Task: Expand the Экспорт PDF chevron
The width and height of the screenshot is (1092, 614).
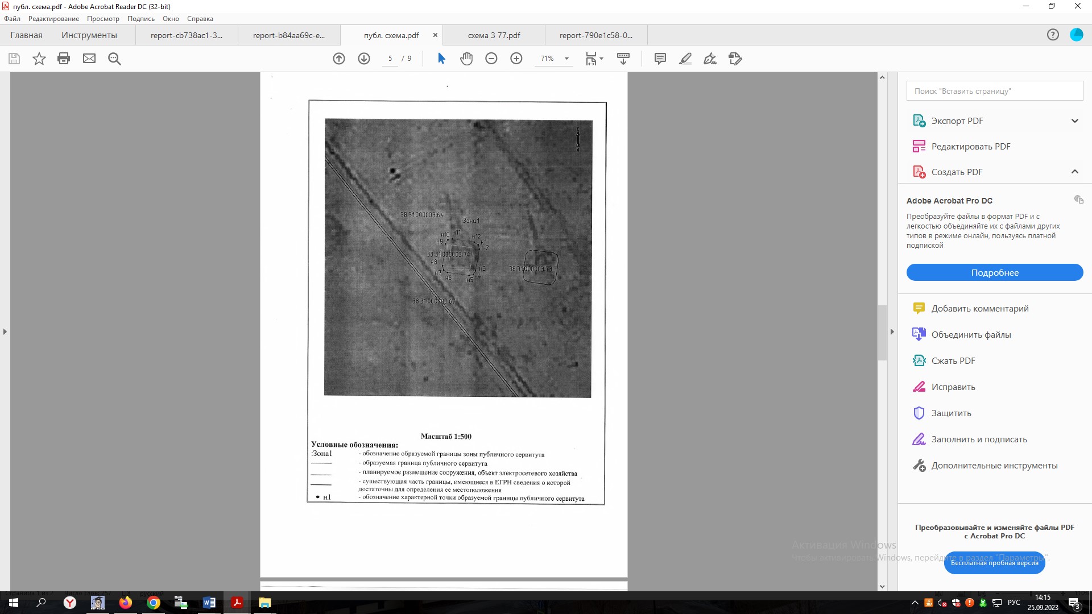Action: 1075,121
